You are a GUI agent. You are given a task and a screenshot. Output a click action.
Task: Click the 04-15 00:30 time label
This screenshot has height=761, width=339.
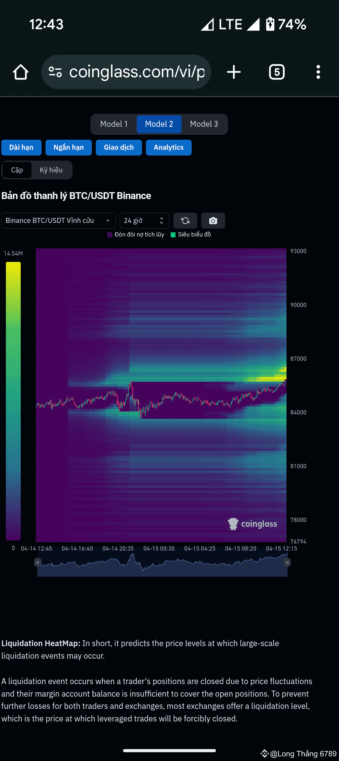[x=159, y=548]
